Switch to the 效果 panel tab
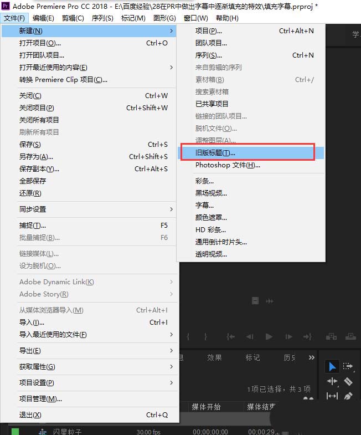Image resolution: width=361 pixels, height=435 pixels. pos(214,357)
